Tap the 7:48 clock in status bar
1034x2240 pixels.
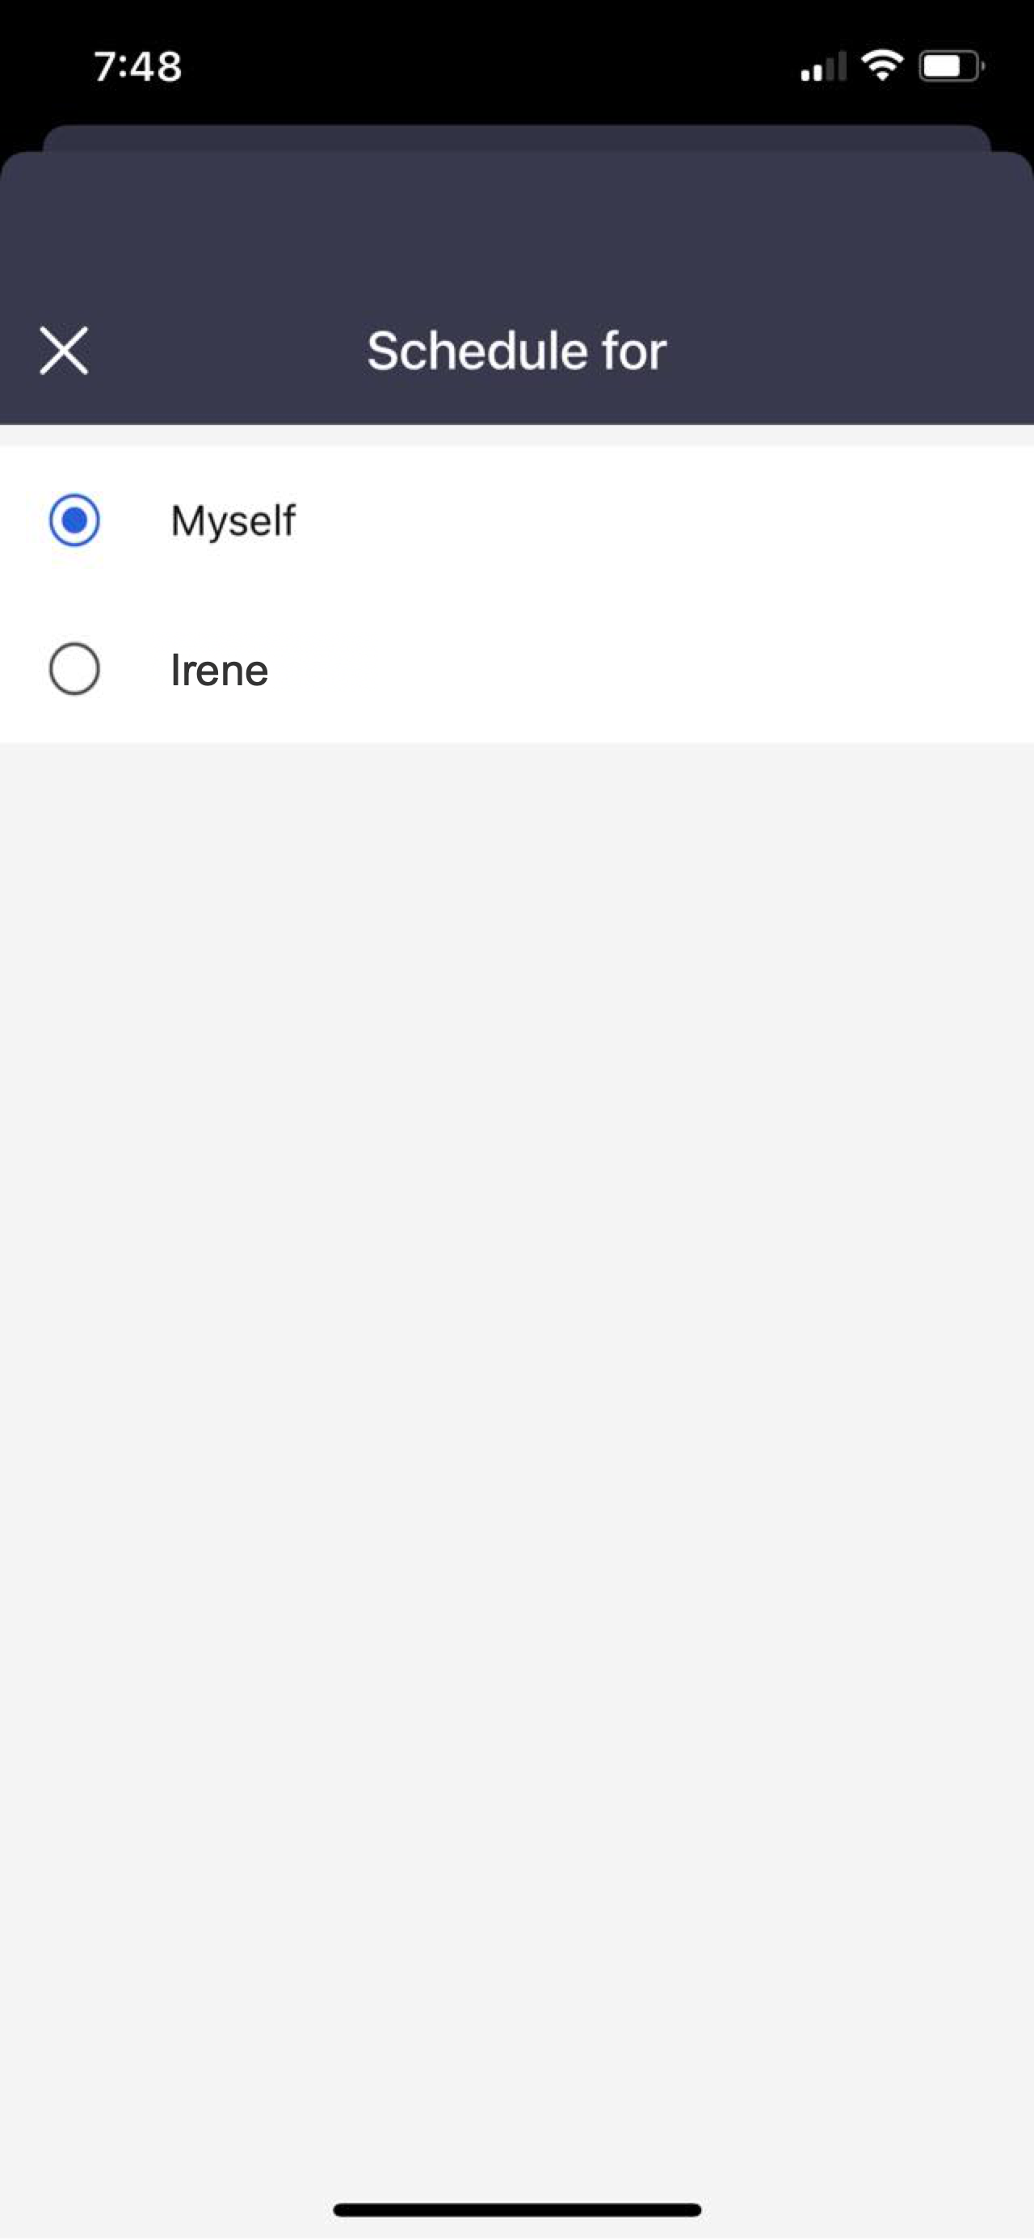[137, 66]
